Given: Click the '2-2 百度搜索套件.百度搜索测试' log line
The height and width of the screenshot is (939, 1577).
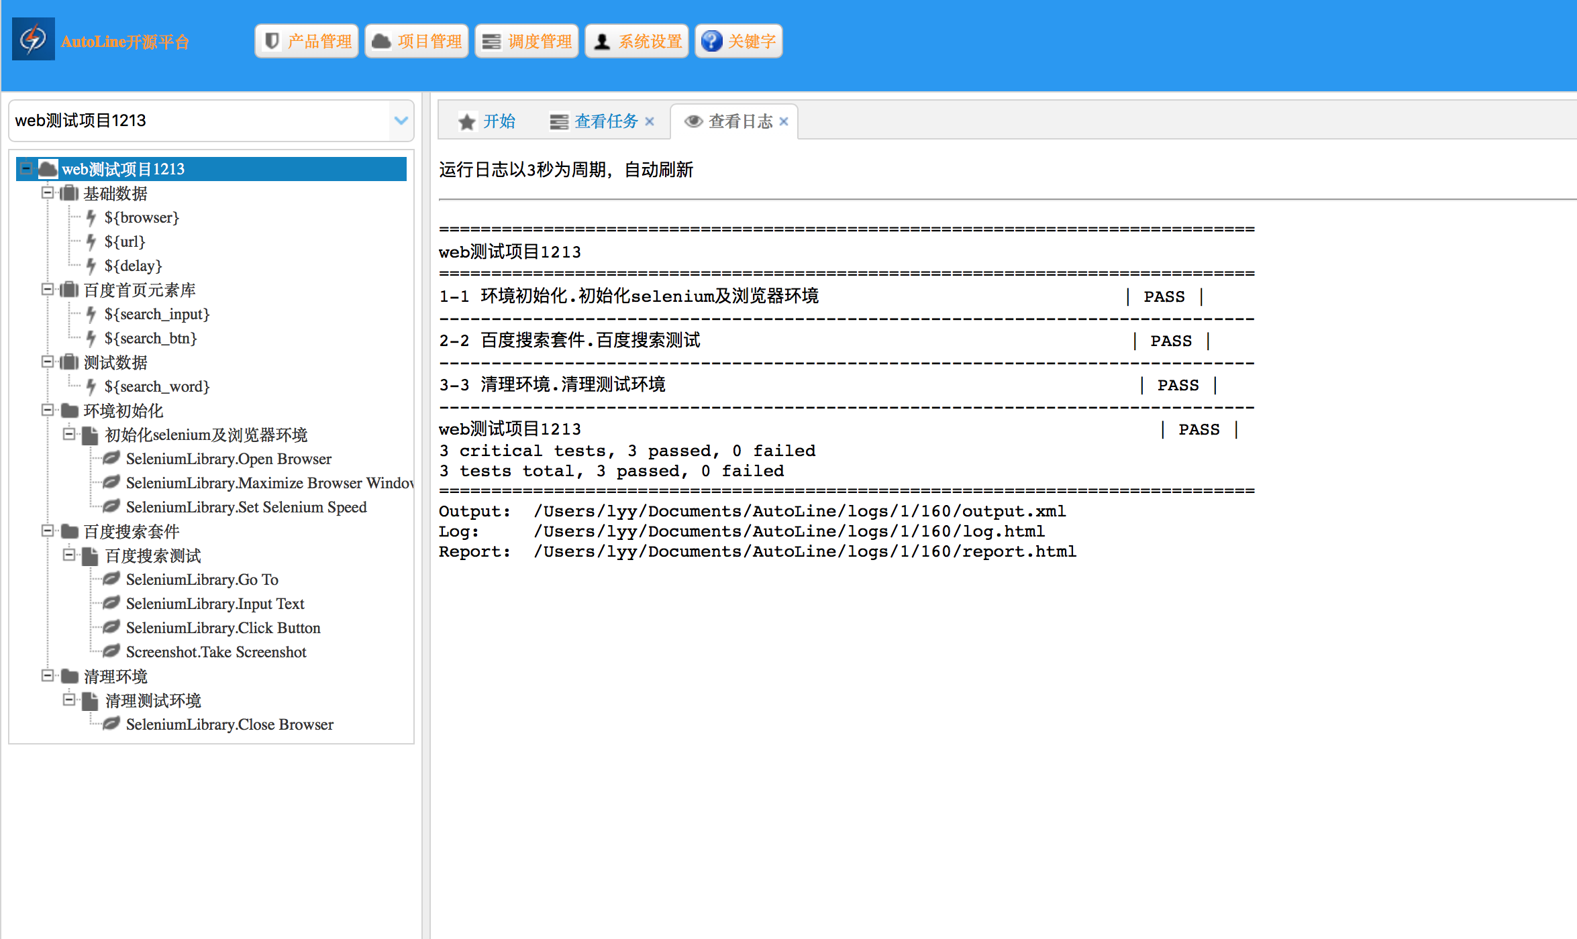Looking at the screenshot, I should point(570,341).
